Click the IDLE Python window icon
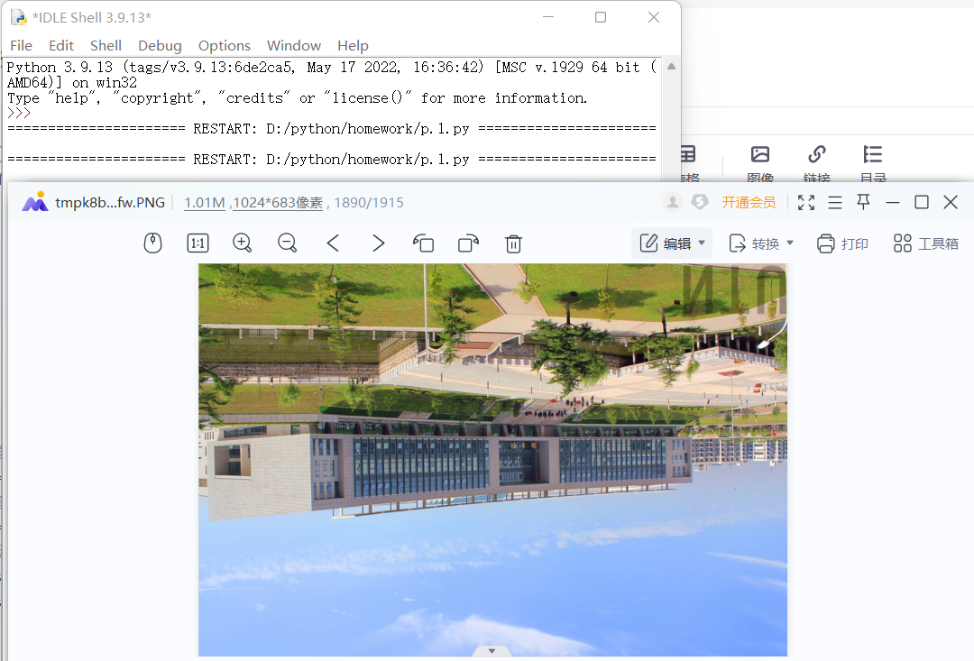 tap(19, 17)
